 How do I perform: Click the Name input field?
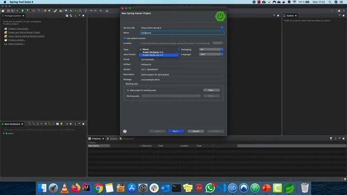182,32
